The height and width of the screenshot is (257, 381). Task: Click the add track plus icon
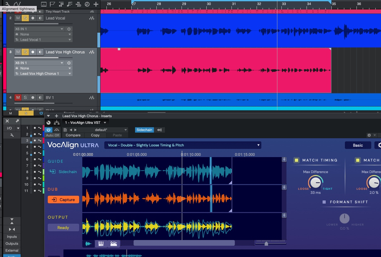pyautogui.click(x=96, y=4)
